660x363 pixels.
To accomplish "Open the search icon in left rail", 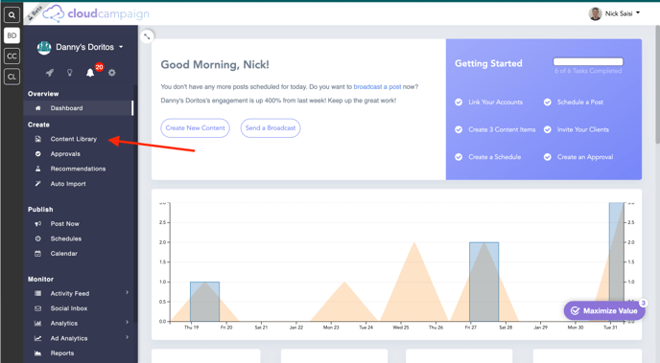I will [12, 15].
